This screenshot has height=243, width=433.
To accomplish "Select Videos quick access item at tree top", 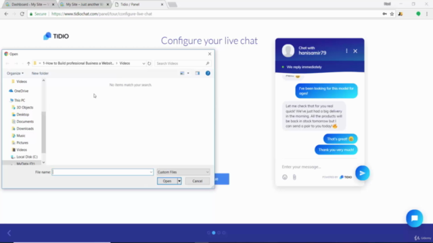I will point(19,82).
